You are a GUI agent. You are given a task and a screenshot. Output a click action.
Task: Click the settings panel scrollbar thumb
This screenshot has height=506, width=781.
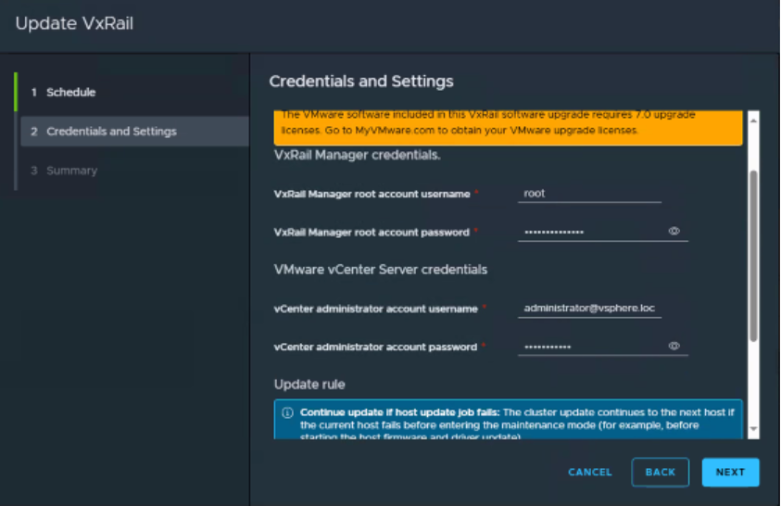click(753, 255)
